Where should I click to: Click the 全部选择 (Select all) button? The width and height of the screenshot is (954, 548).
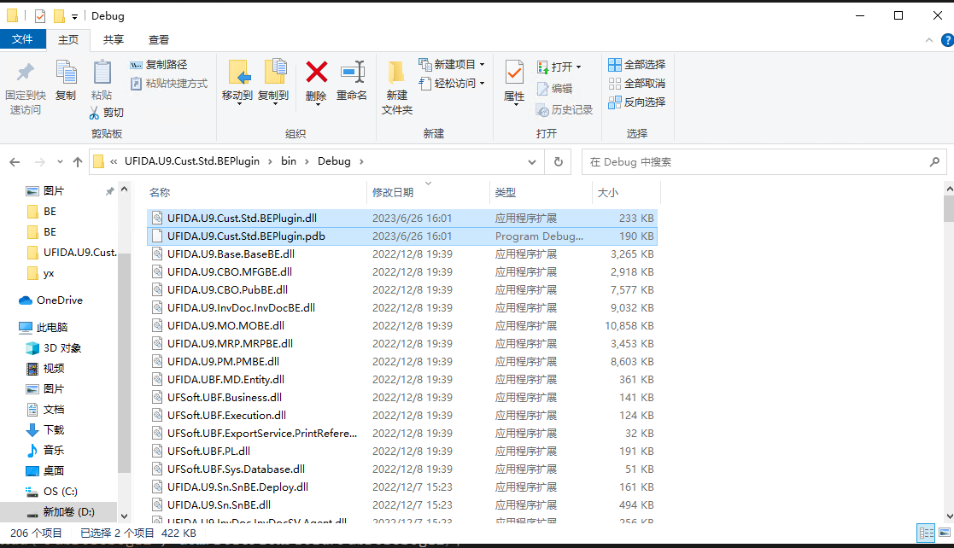(x=635, y=64)
